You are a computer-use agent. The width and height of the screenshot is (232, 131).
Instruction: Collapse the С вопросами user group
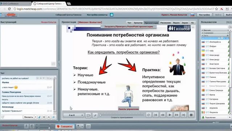point(215,33)
